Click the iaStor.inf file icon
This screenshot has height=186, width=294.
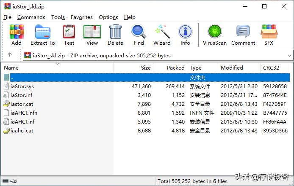click(x=6, y=95)
